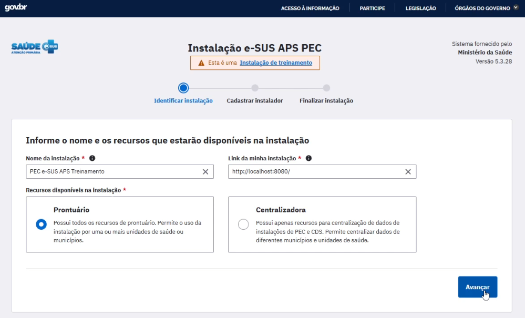The image size is (525, 318).
Task: Click the Avançar button
Action: pos(478,287)
